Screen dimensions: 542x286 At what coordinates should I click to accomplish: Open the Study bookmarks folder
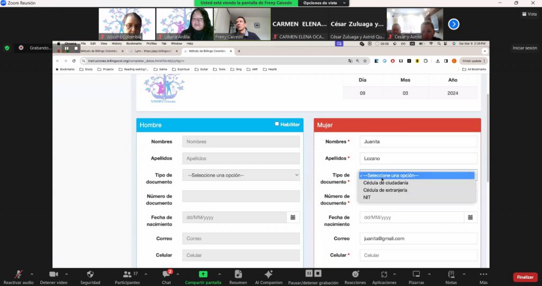click(x=86, y=69)
